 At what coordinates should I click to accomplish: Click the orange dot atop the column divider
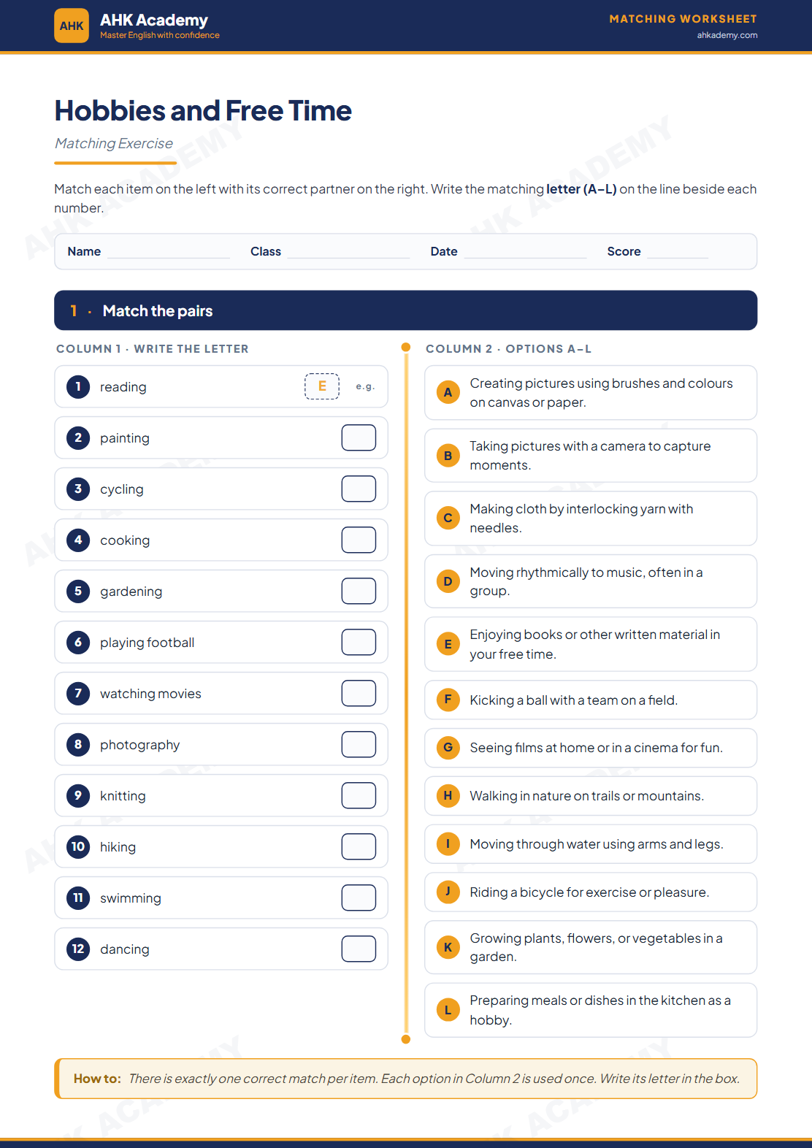point(406,347)
